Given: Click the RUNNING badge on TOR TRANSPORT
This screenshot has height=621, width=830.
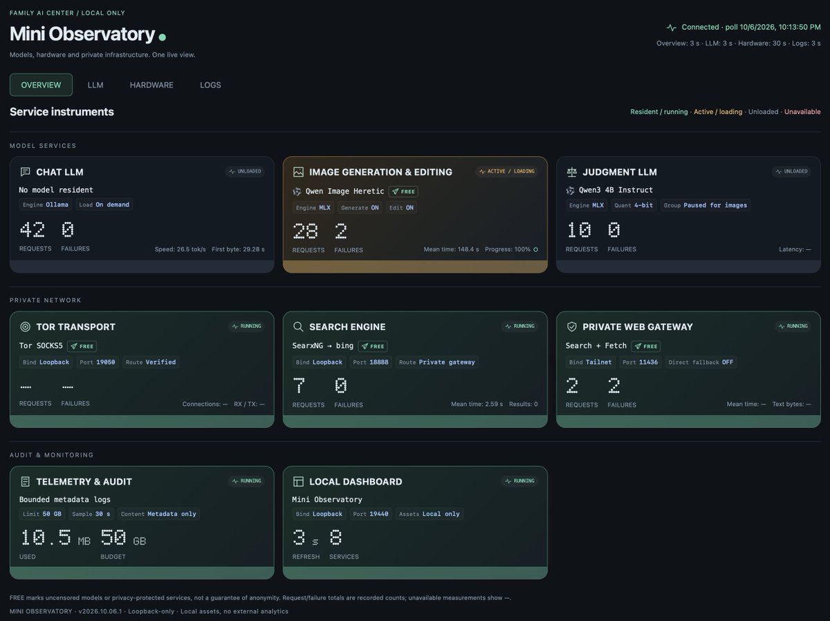Looking at the screenshot, I should [246, 326].
